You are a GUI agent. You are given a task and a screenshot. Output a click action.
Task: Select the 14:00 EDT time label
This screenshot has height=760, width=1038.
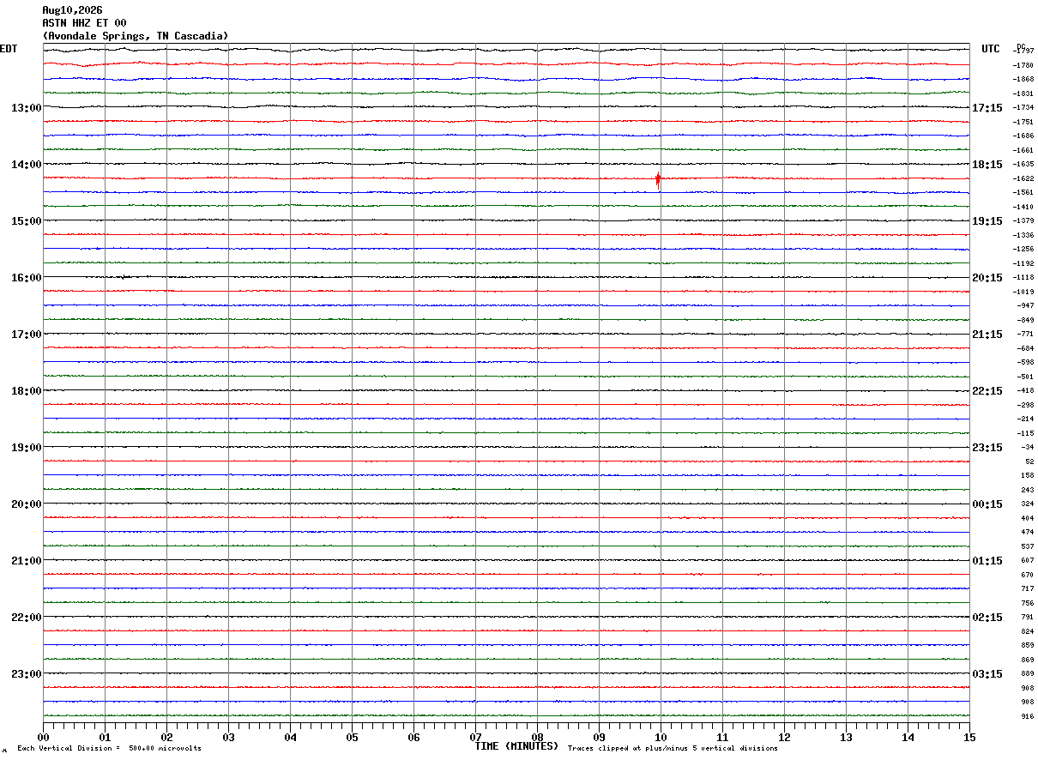click(27, 164)
